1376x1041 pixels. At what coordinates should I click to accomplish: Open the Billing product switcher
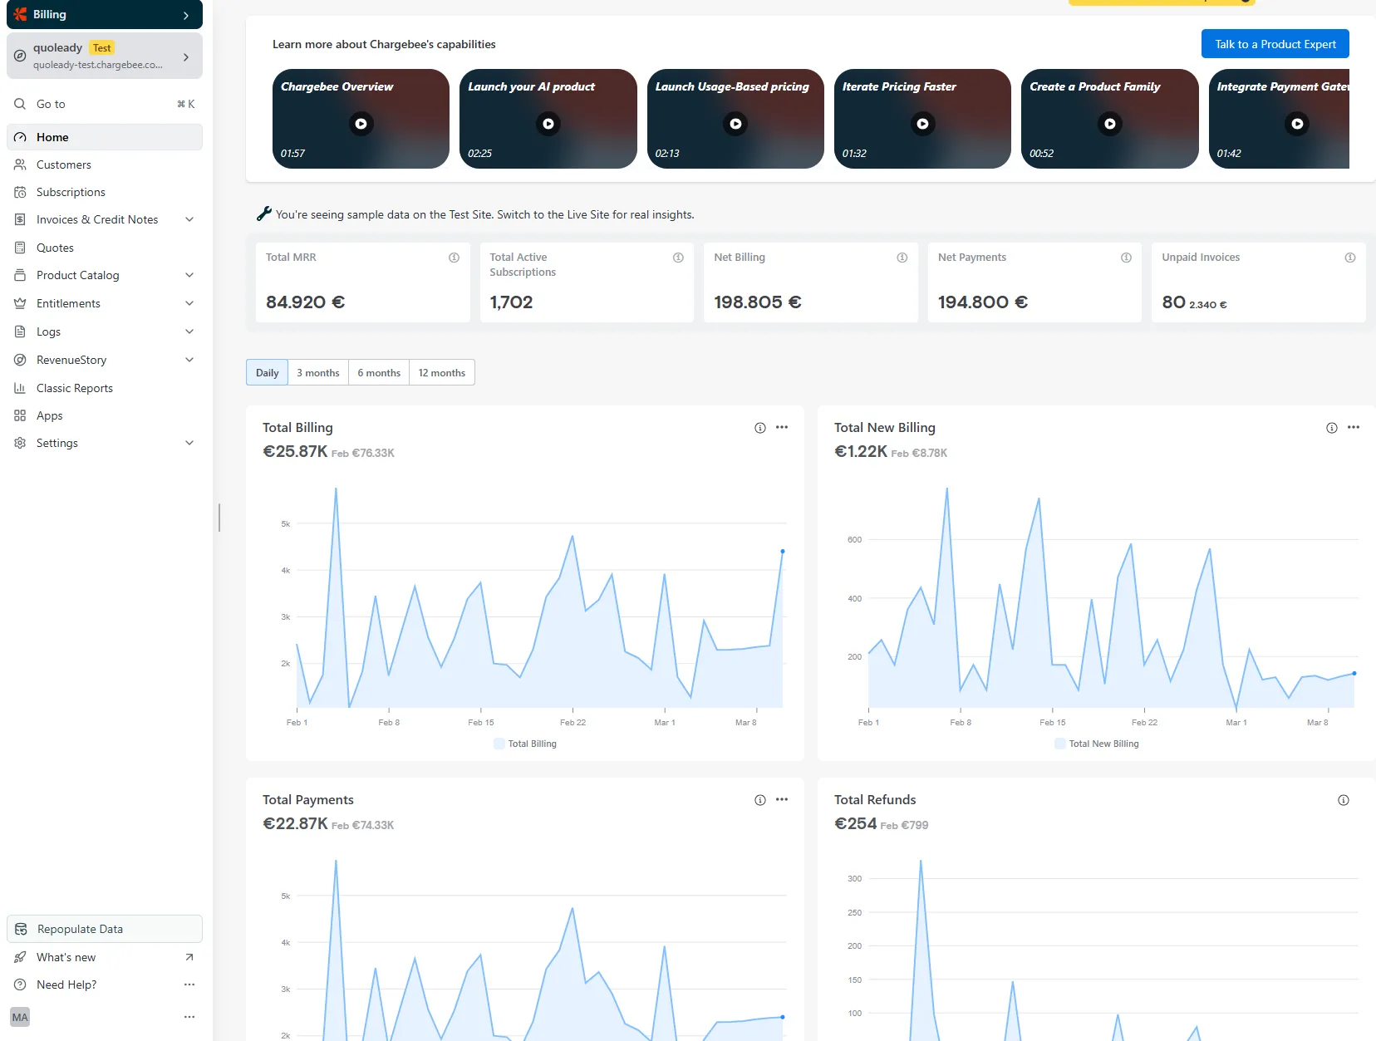click(x=105, y=15)
